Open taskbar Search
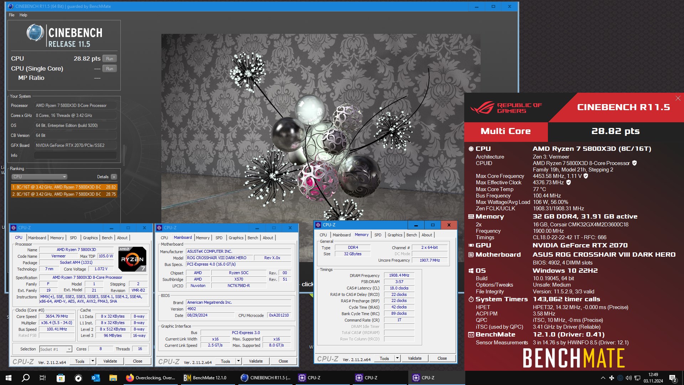The width and height of the screenshot is (684, 385). pyautogui.click(x=26, y=378)
